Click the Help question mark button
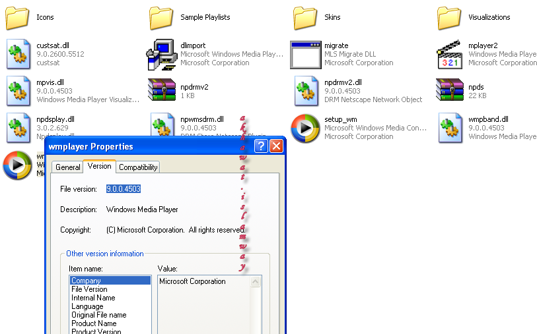 click(261, 146)
